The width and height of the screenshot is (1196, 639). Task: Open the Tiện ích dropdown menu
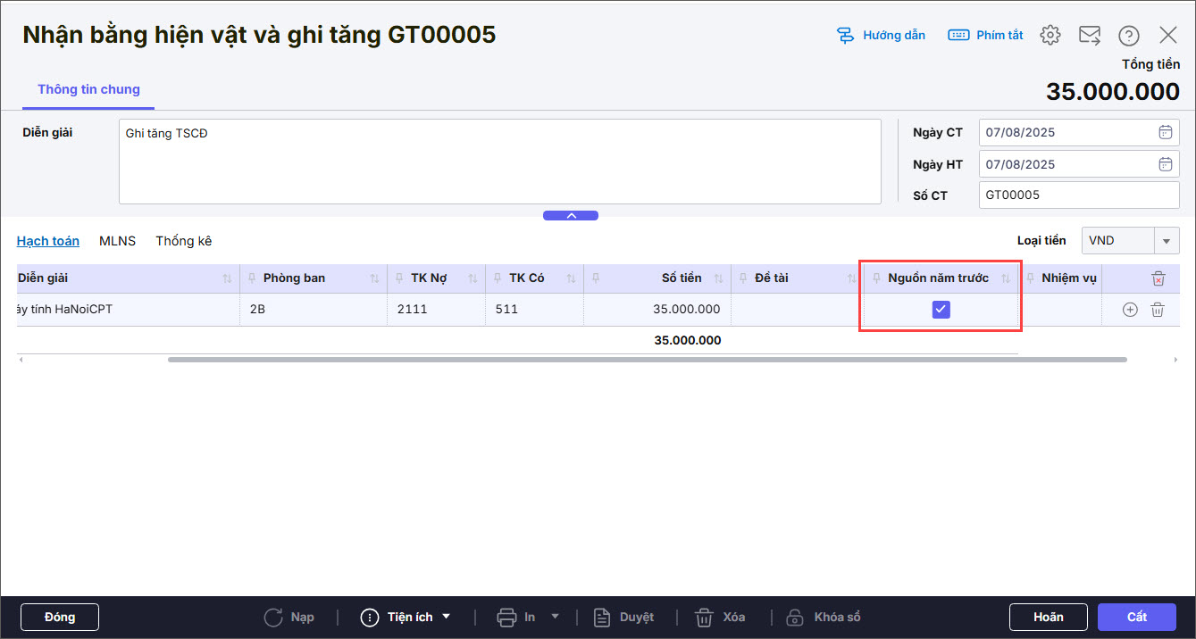point(406,617)
